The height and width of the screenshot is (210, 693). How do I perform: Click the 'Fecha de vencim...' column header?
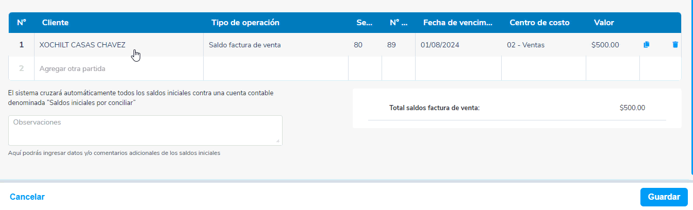click(x=457, y=23)
